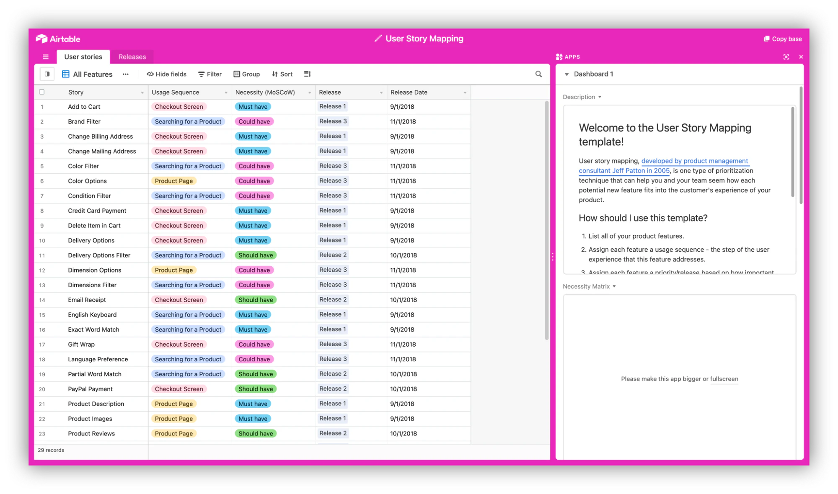Click the Copy base button
Image resolution: width=838 pixels, height=494 pixels.
[782, 39]
